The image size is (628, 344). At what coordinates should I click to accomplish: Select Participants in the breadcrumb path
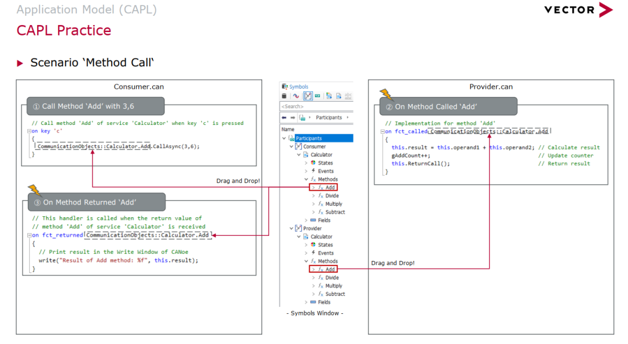tap(329, 118)
